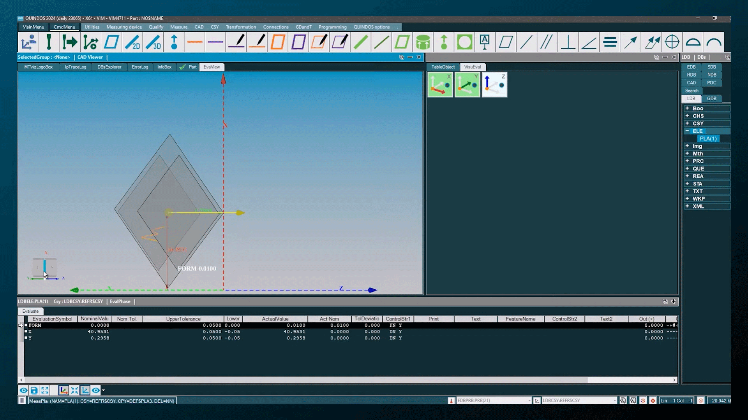Click the parallelism double-slash icon
Screen dimensions: 748x420
click(x=547, y=42)
